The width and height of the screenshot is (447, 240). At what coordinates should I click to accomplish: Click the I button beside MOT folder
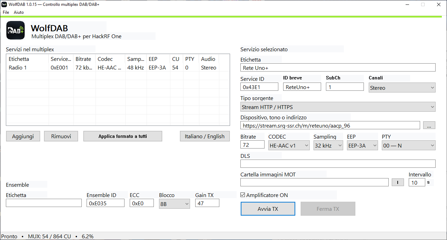pyautogui.click(x=398, y=182)
